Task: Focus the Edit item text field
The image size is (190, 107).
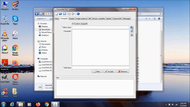Action: (x=100, y=68)
